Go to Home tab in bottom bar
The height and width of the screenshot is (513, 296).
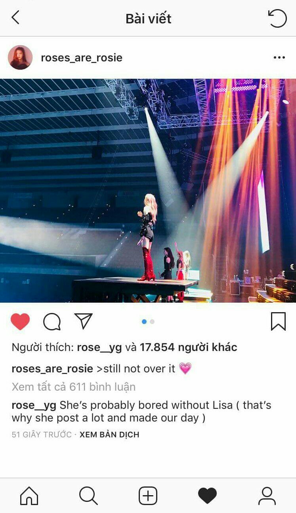pyautogui.click(x=29, y=496)
